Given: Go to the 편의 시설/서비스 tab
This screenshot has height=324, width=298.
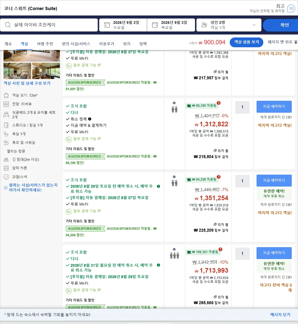Looking at the screenshot, I should [x=76, y=44].
